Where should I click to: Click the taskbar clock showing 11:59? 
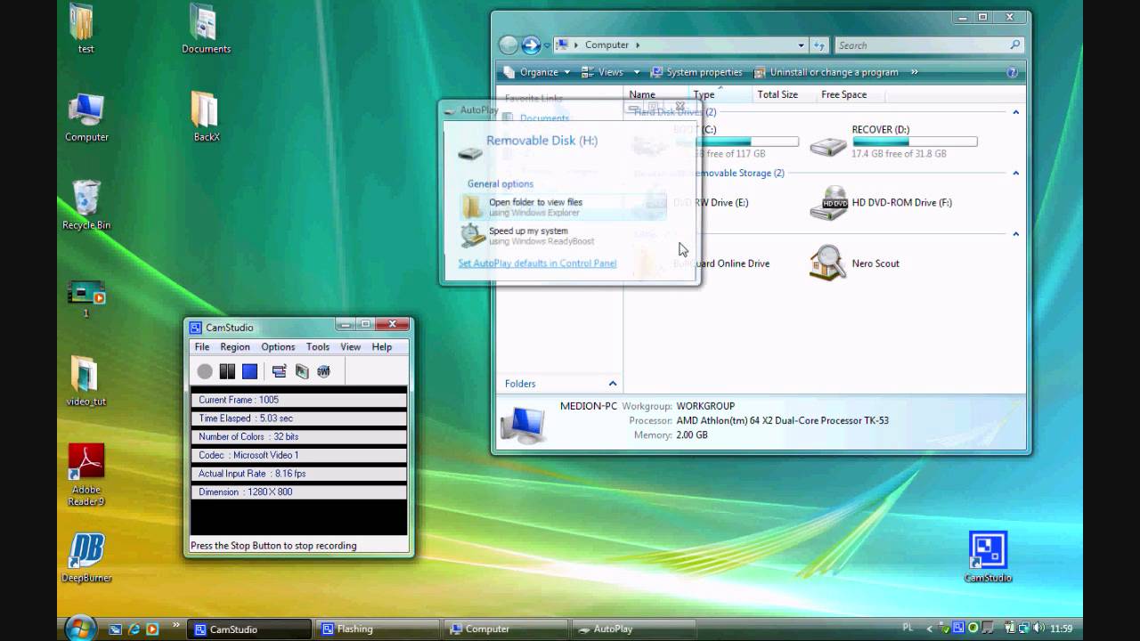1061,629
